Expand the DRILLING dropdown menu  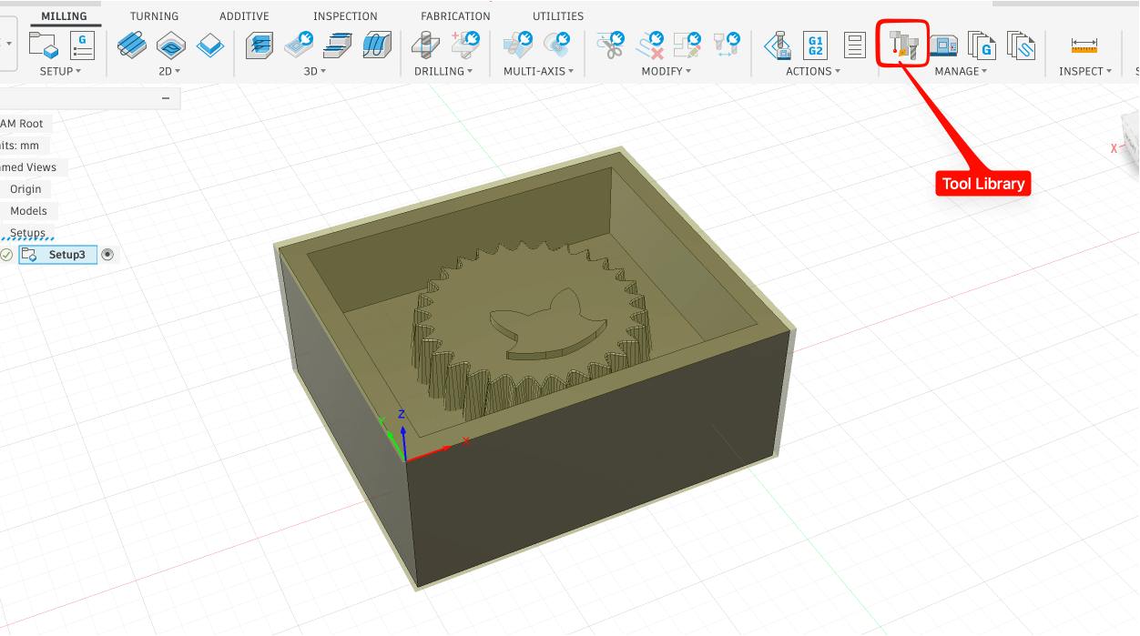[x=443, y=71]
